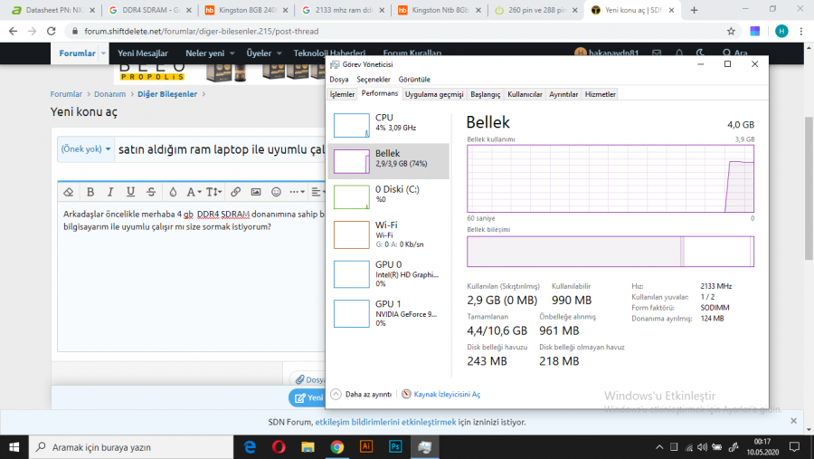
Task: Select Bellek in Task Manager sidebar
Action: click(x=388, y=161)
